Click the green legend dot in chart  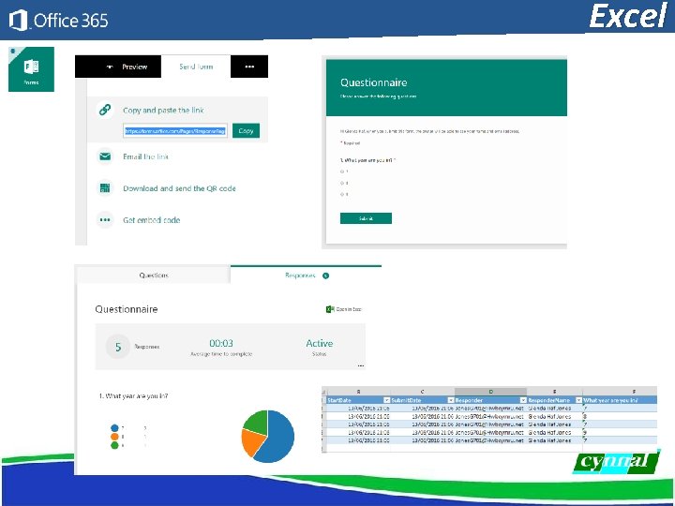coord(114,445)
